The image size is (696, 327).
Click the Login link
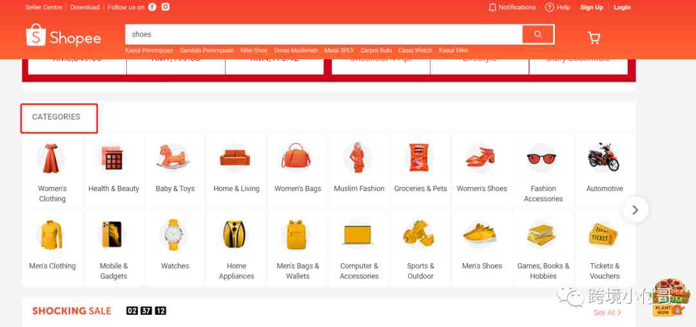click(x=622, y=7)
